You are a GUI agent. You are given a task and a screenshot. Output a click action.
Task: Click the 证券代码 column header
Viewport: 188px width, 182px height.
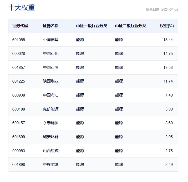(20, 26)
